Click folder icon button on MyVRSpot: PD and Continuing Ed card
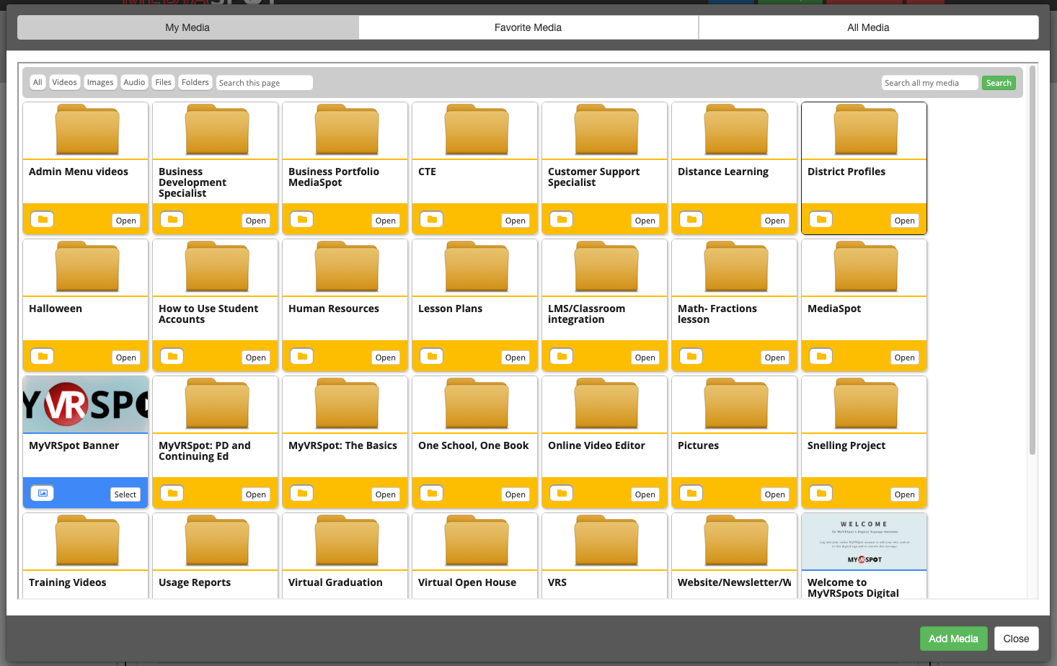1057x666 pixels. [172, 493]
